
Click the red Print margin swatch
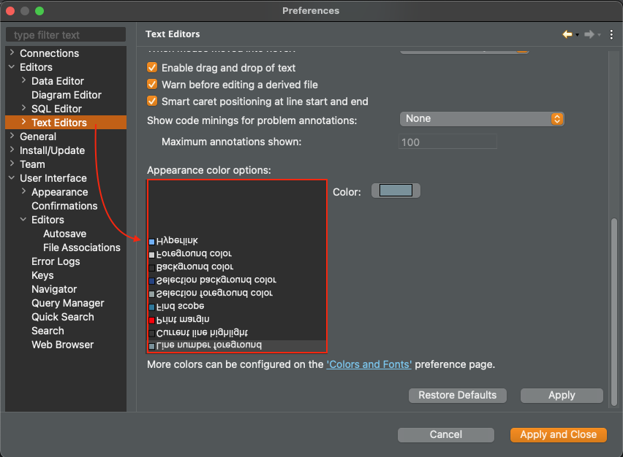(151, 319)
